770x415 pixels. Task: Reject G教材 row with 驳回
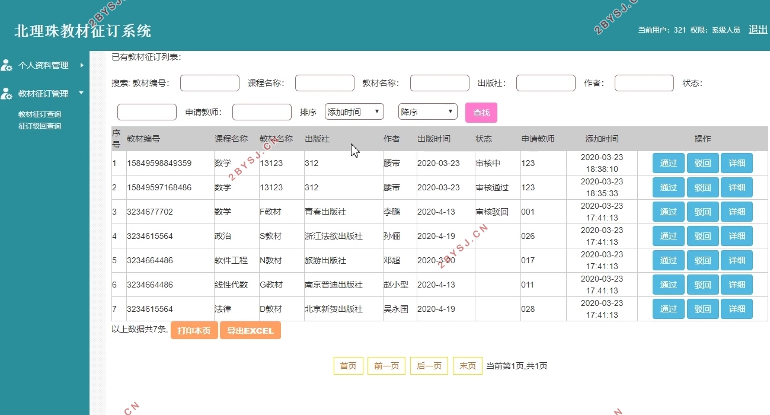702,285
